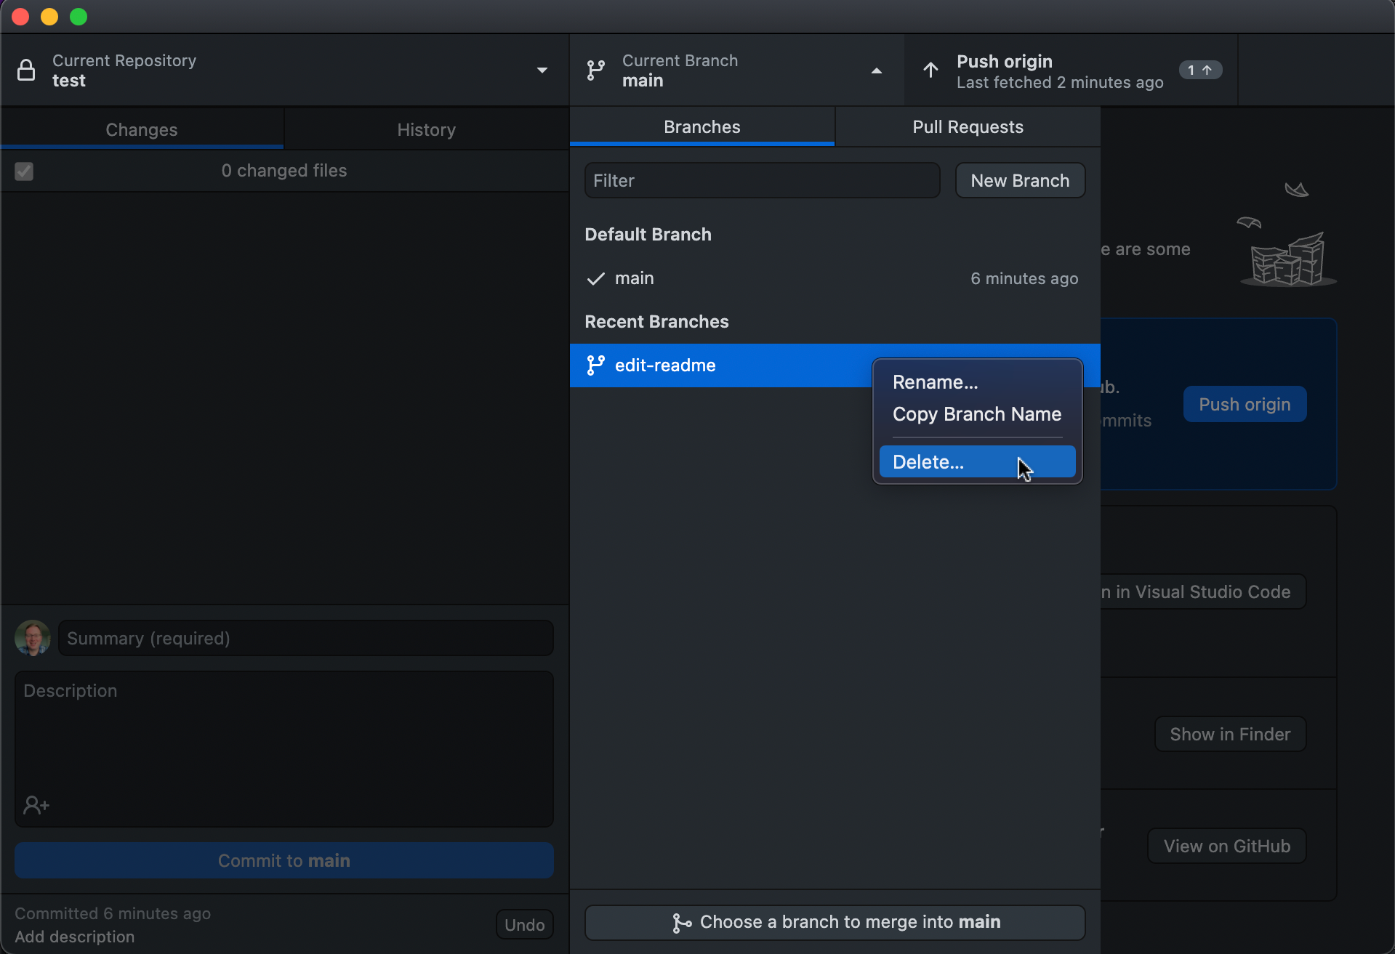Click the lock icon beside Current Repository
The image size is (1395, 954).
26,70
